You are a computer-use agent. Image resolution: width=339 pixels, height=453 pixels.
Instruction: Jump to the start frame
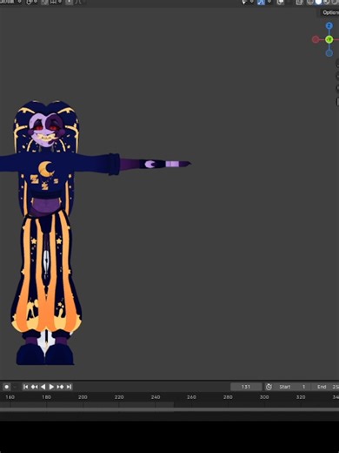pos(25,387)
